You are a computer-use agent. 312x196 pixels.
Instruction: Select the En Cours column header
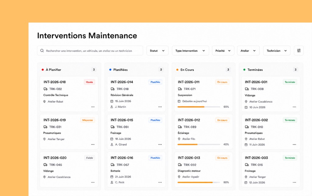coord(187,70)
